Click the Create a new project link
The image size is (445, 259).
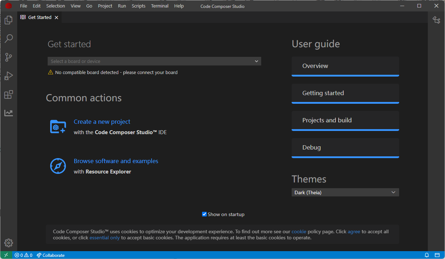[102, 122]
